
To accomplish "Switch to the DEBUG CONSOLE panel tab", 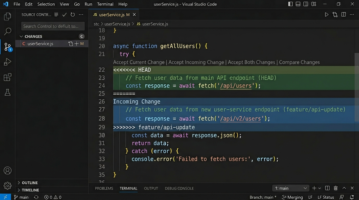I will (x=179, y=188).
